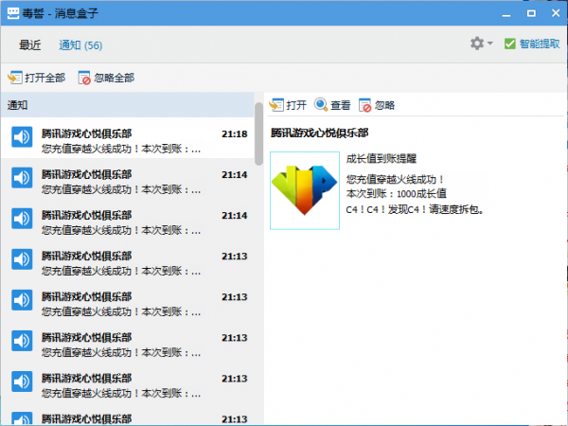Click the 打开 label in detail pane
The width and height of the screenshot is (568, 426).
[x=296, y=105]
